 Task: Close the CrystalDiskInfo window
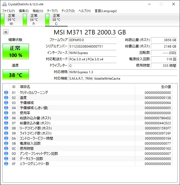[x=174, y=4]
